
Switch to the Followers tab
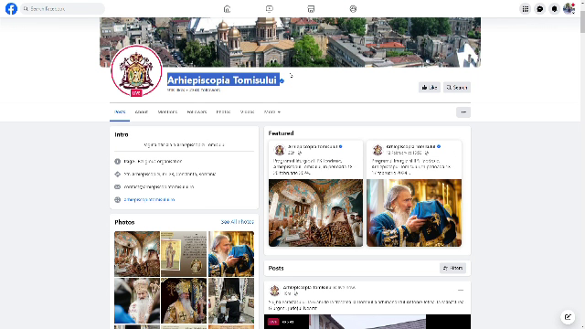(x=197, y=111)
